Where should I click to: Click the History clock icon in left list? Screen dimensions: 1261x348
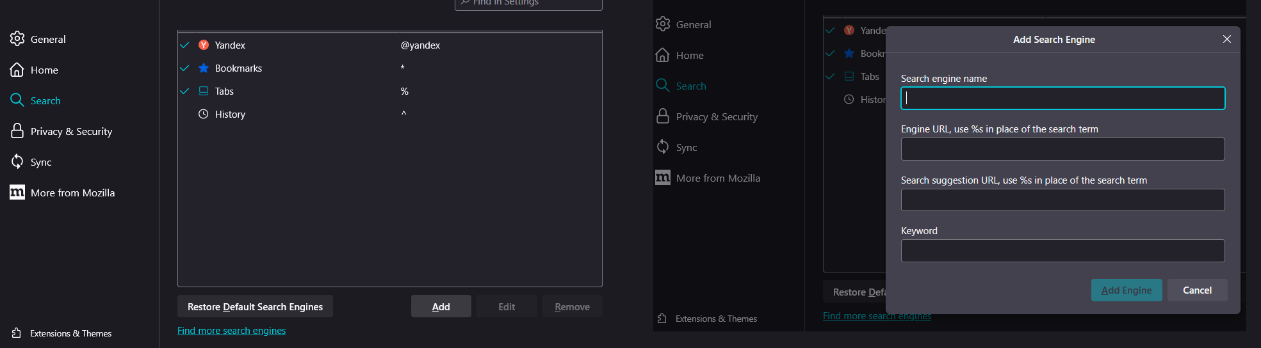tap(204, 115)
